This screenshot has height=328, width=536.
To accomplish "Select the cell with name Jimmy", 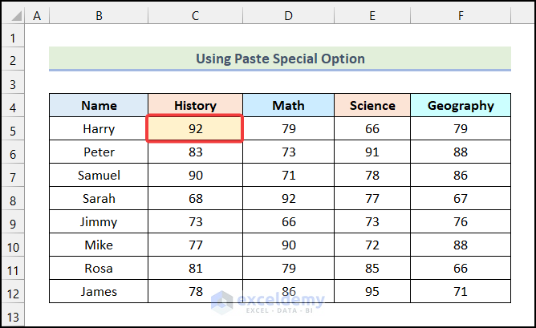I will (x=99, y=222).
